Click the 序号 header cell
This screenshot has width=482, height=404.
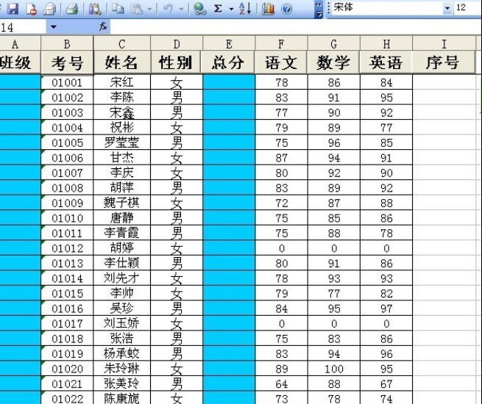(x=444, y=62)
